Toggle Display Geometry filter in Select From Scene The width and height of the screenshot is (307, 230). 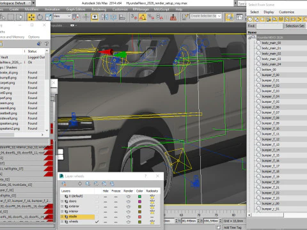[x=250, y=20]
